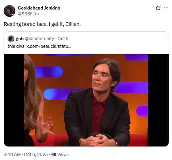View the 69 Views analytics

coord(60,155)
